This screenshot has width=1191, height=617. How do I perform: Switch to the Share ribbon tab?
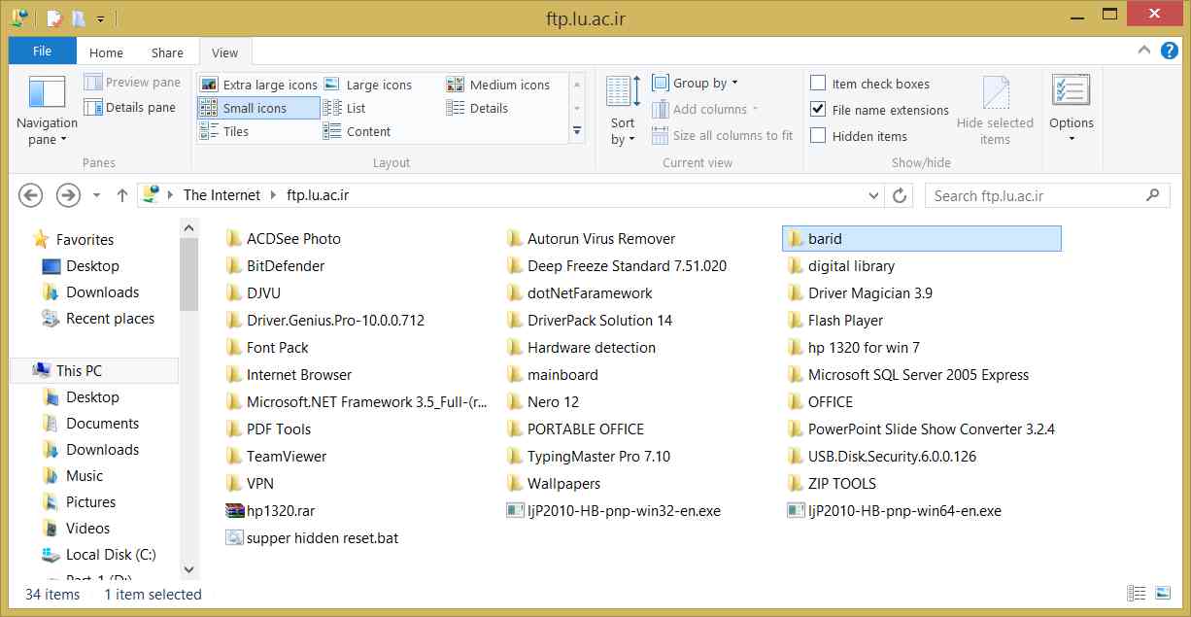167,52
